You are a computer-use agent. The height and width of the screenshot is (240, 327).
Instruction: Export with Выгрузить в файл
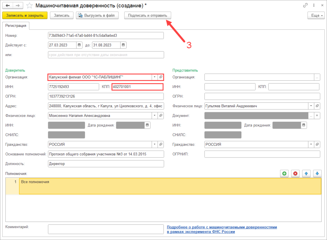(97, 15)
